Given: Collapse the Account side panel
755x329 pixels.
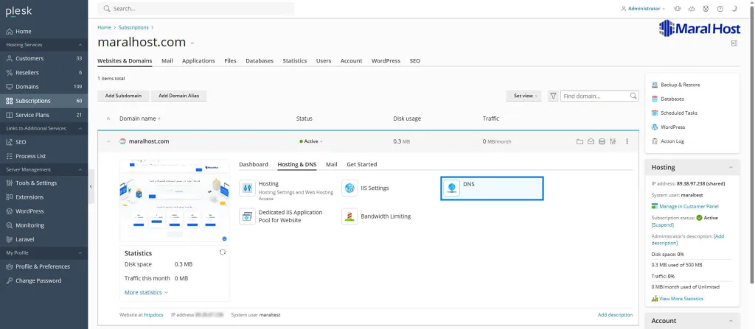Looking at the screenshot, I should point(731,321).
